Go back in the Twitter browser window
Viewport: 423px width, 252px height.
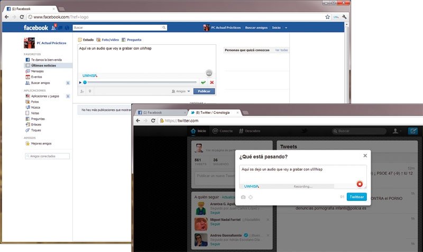(x=138, y=121)
